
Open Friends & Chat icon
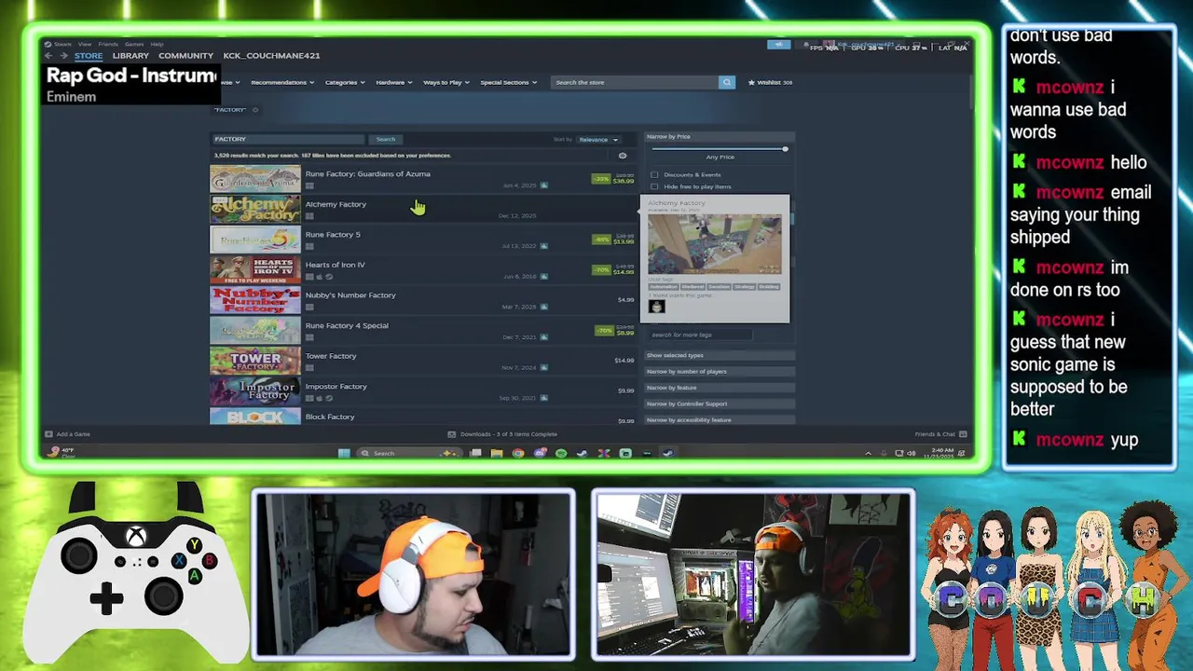(963, 434)
